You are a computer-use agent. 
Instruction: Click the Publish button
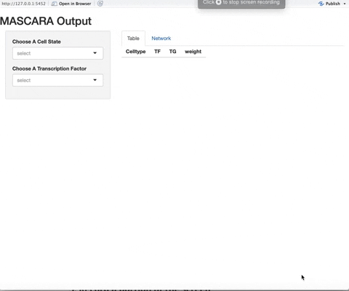pyautogui.click(x=329, y=4)
